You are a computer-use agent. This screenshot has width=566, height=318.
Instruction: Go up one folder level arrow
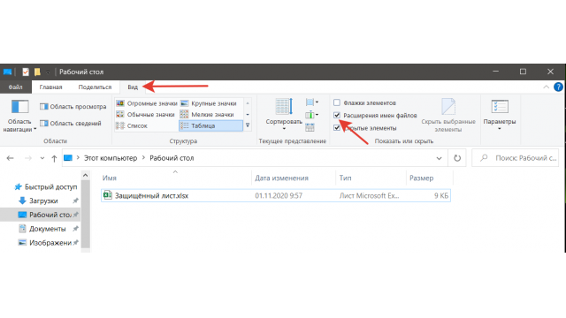pyautogui.click(x=54, y=158)
